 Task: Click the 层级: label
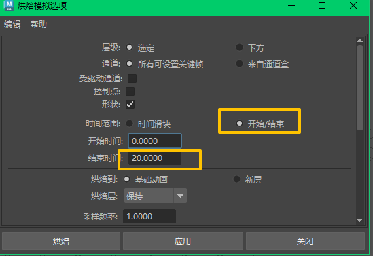(x=111, y=48)
